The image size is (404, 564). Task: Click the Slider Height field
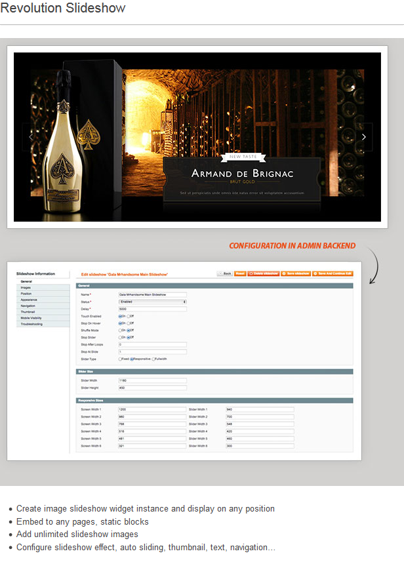click(152, 388)
